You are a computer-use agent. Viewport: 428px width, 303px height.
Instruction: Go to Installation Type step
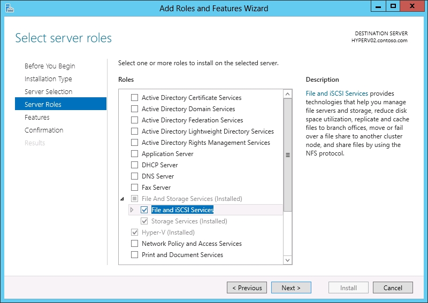click(48, 79)
